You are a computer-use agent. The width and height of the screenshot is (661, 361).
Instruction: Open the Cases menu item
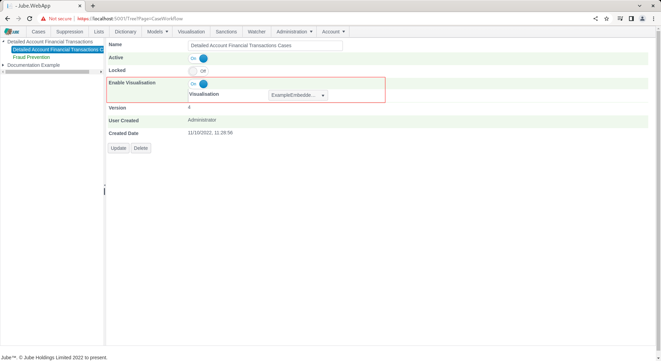(x=39, y=32)
